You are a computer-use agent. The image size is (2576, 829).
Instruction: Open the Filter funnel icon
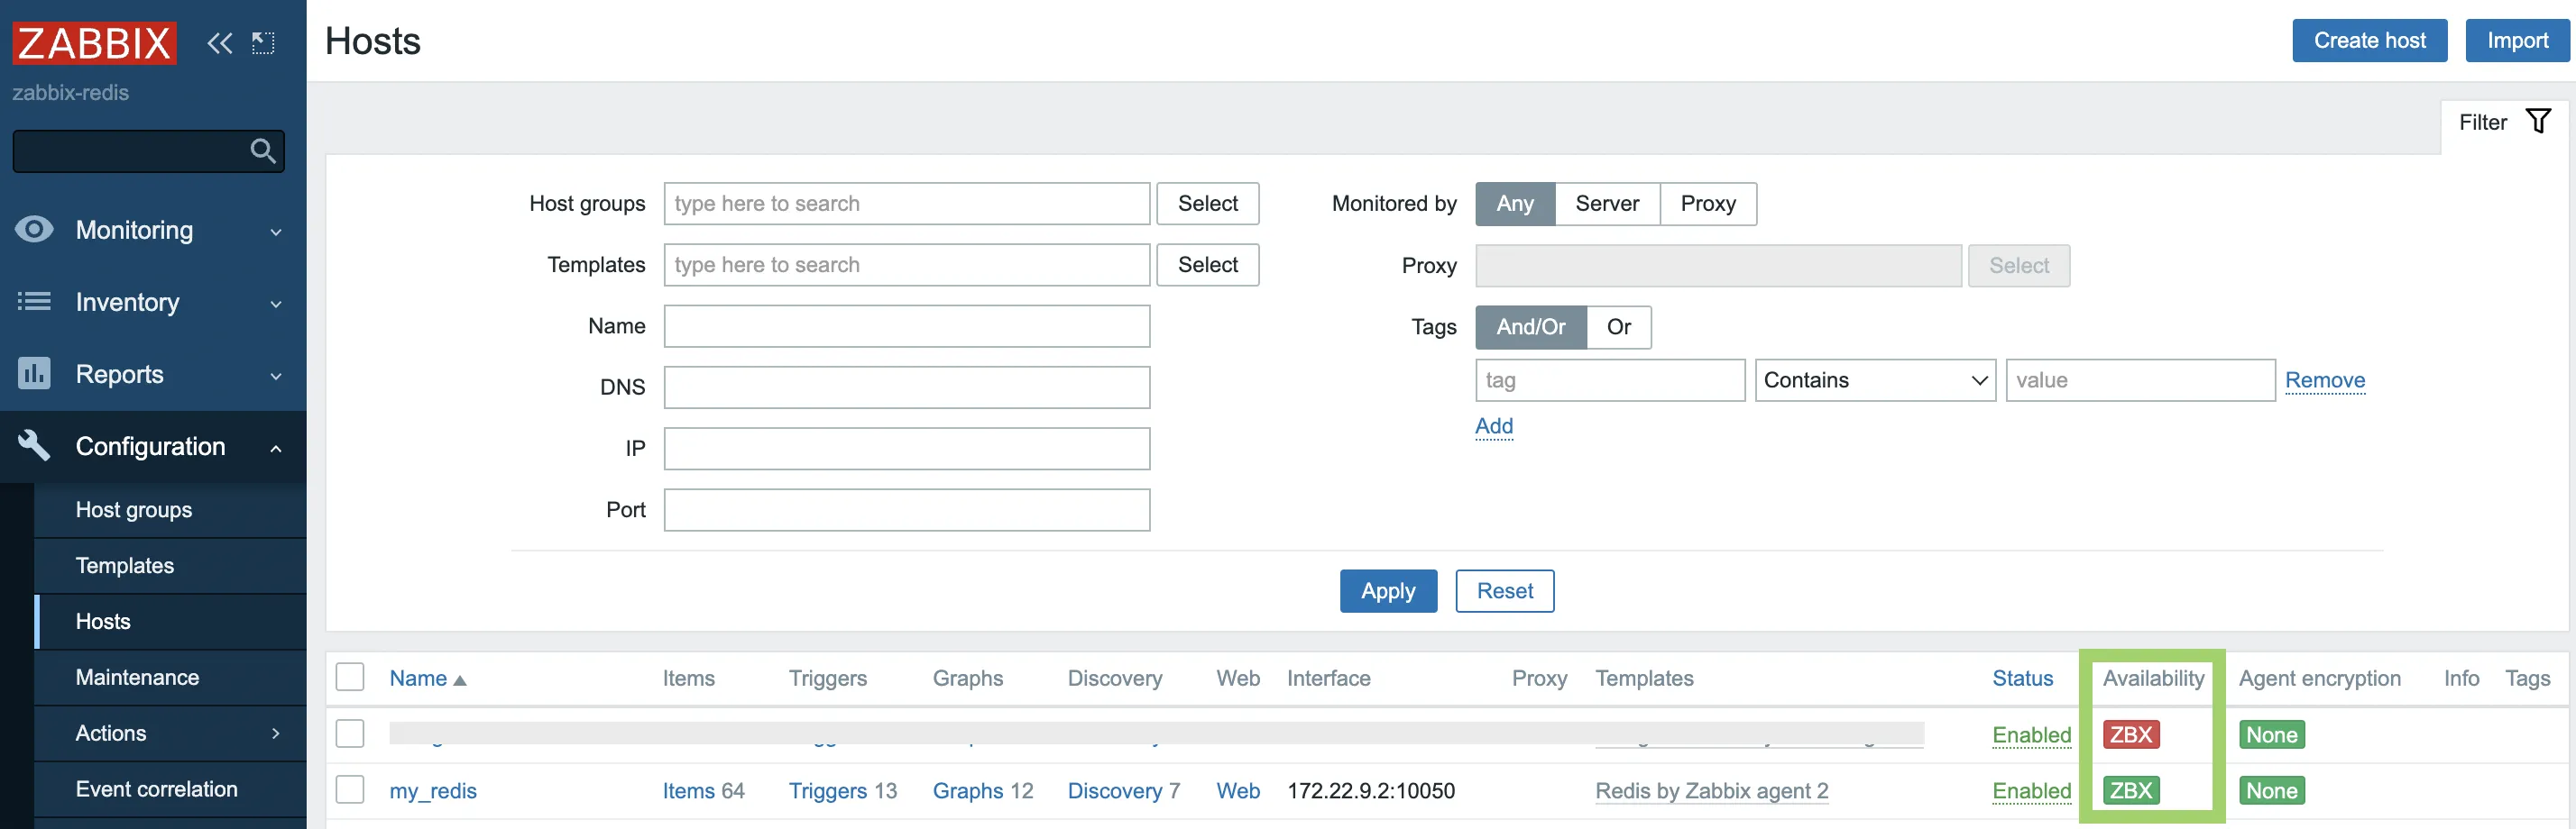coord(2538,122)
